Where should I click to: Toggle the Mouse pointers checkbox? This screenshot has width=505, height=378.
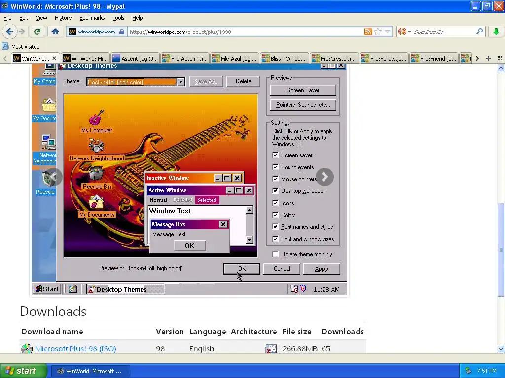pos(275,179)
